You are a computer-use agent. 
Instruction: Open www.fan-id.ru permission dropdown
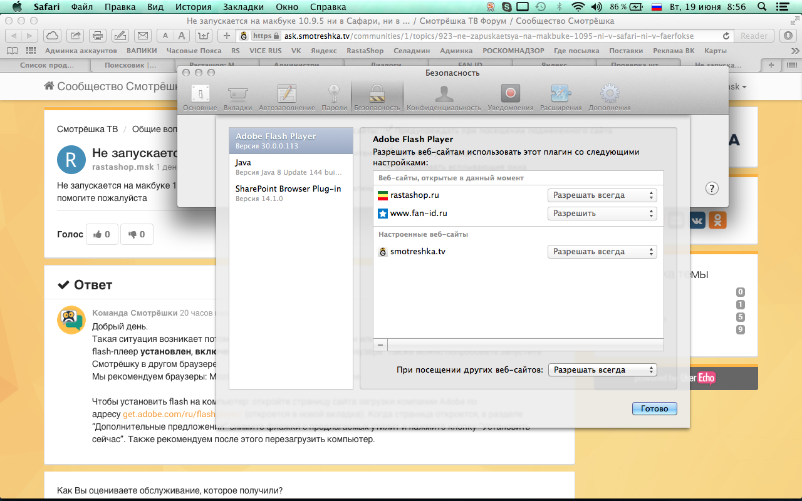pos(602,214)
